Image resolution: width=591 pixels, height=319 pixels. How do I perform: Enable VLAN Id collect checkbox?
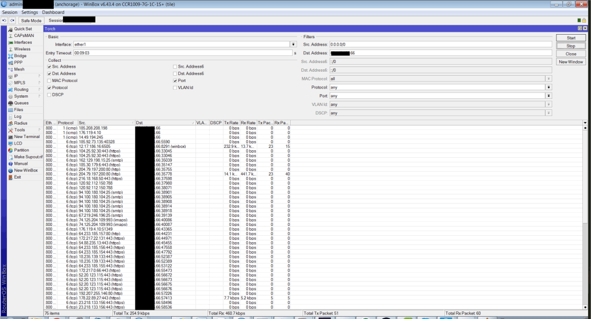click(x=175, y=88)
